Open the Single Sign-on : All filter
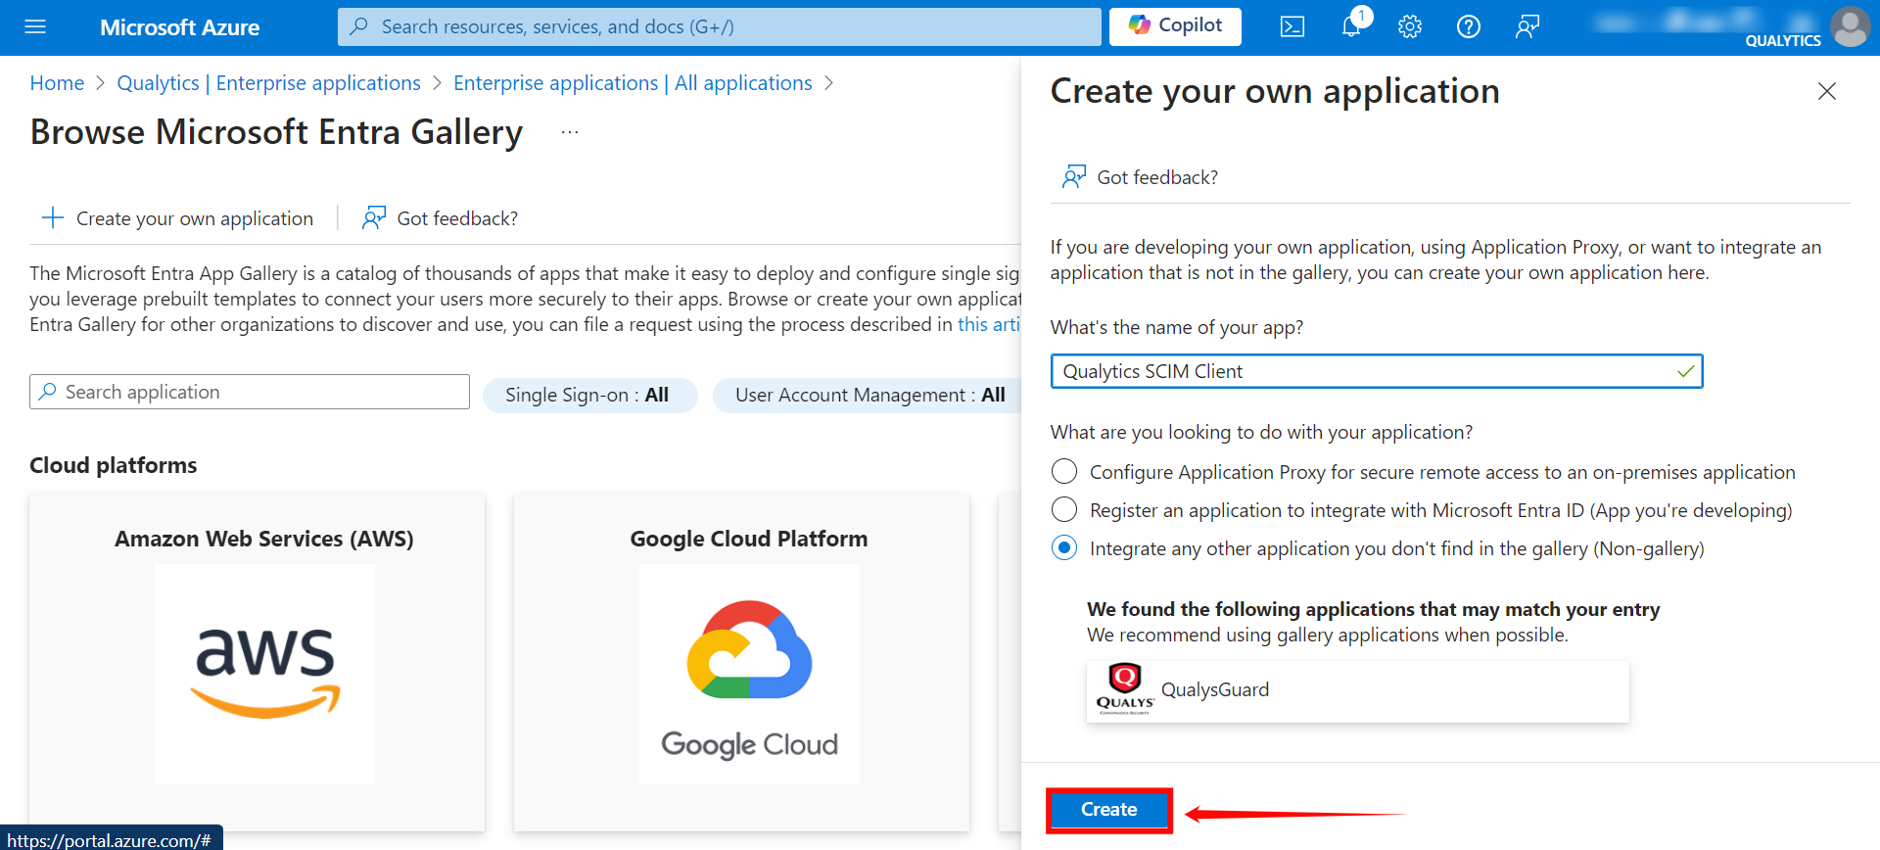The image size is (1880, 850). coord(589,396)
